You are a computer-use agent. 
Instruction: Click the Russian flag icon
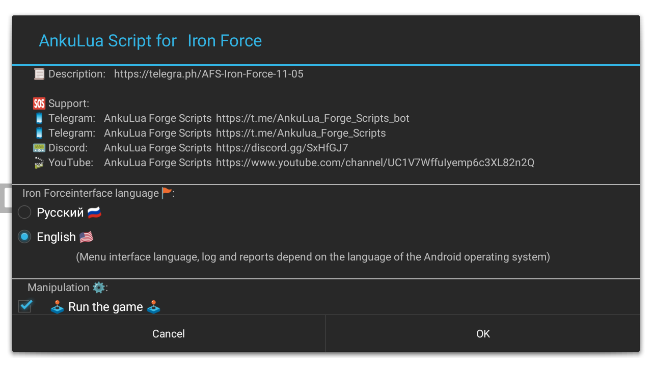(x=94, y=213)
